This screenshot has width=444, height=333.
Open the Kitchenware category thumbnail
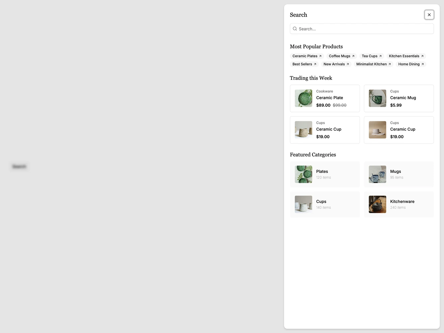378,204
